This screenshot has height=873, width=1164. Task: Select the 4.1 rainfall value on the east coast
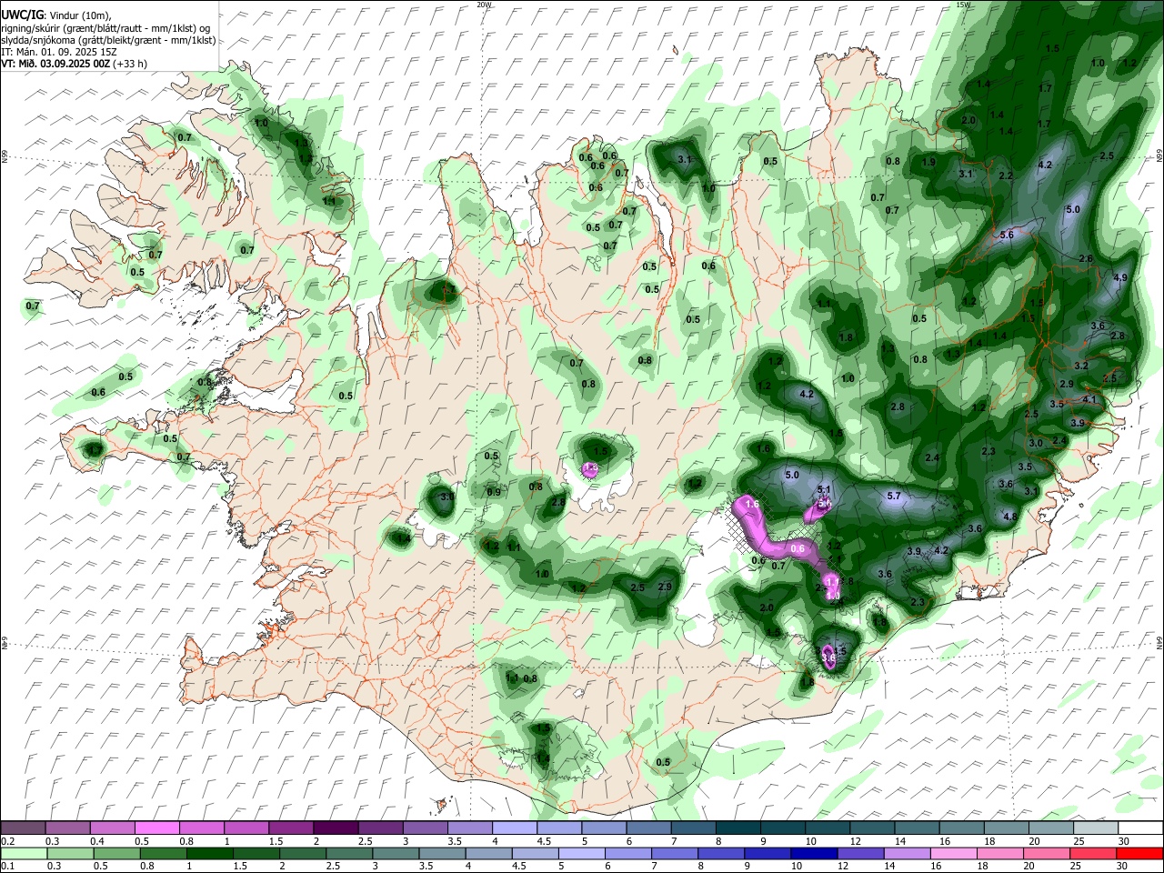point(1090,400)
